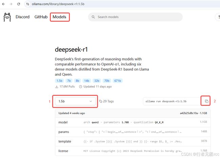Screen dimensions: 220x158
Task: Click the download icon next to 17.6M Pulls
Action: coord(57,87)
